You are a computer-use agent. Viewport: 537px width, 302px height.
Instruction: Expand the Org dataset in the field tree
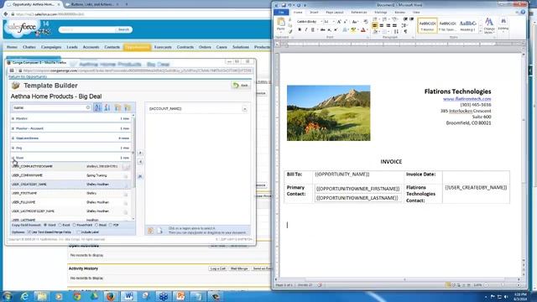tap(13, 148)
